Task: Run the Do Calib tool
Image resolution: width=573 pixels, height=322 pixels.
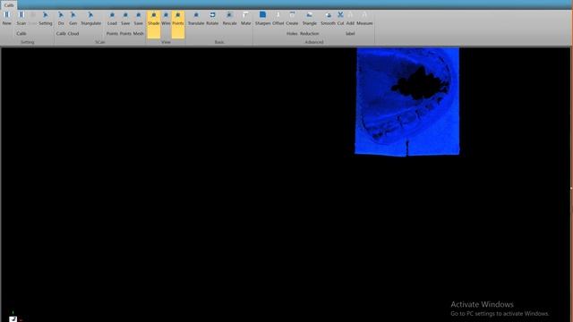Action: click(61, 24)
